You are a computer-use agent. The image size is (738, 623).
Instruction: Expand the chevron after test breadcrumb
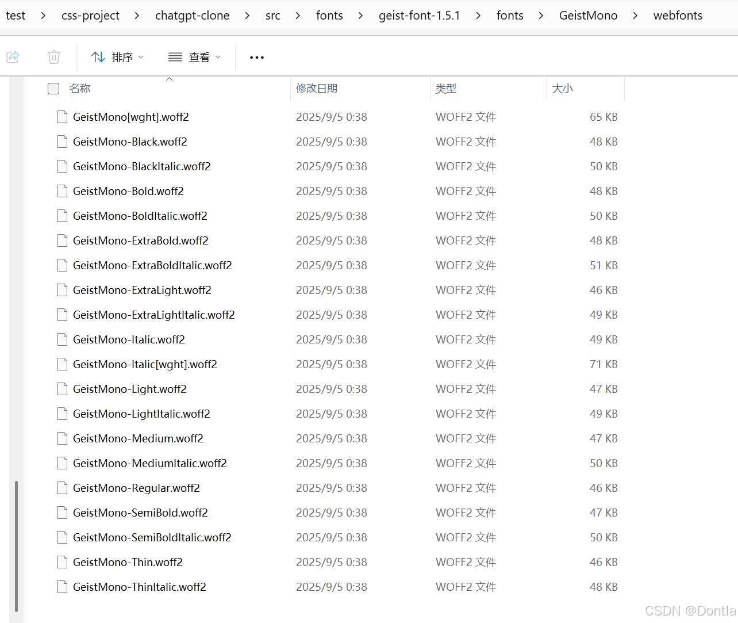click(x=44, y=16)
